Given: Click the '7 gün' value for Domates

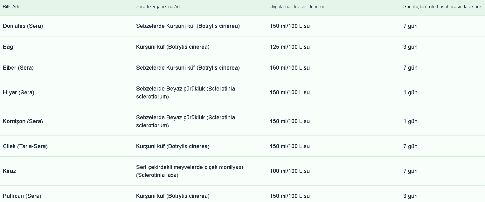Looking at the screenshot, I should pos(410,26).
